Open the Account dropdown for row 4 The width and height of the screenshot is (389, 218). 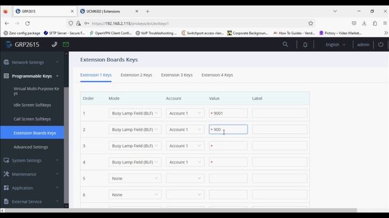pyautogui.click(x=185, y=162)
